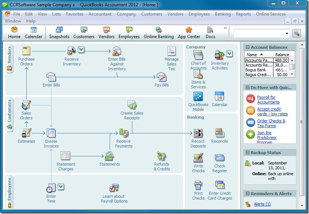The height and width of the screenshot is (214, 309).
Task: Open Write Checks
Action: pos(198,158)
